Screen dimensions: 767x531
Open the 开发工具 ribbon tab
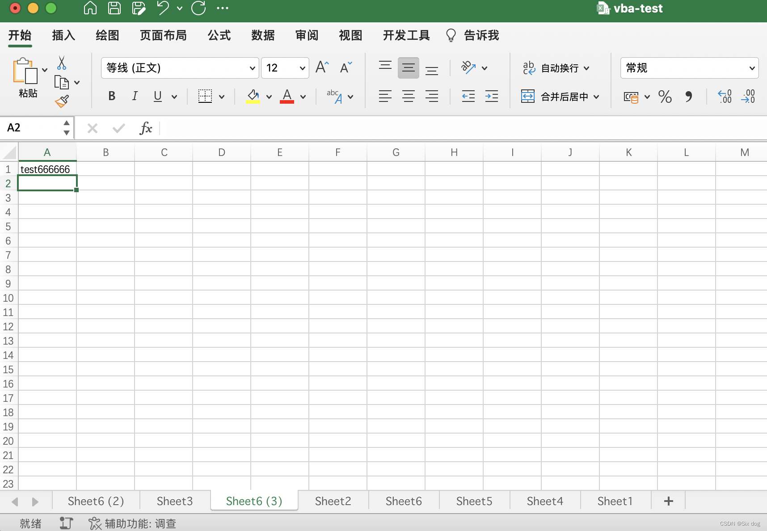pyautogui.click(x=406, y=35)
